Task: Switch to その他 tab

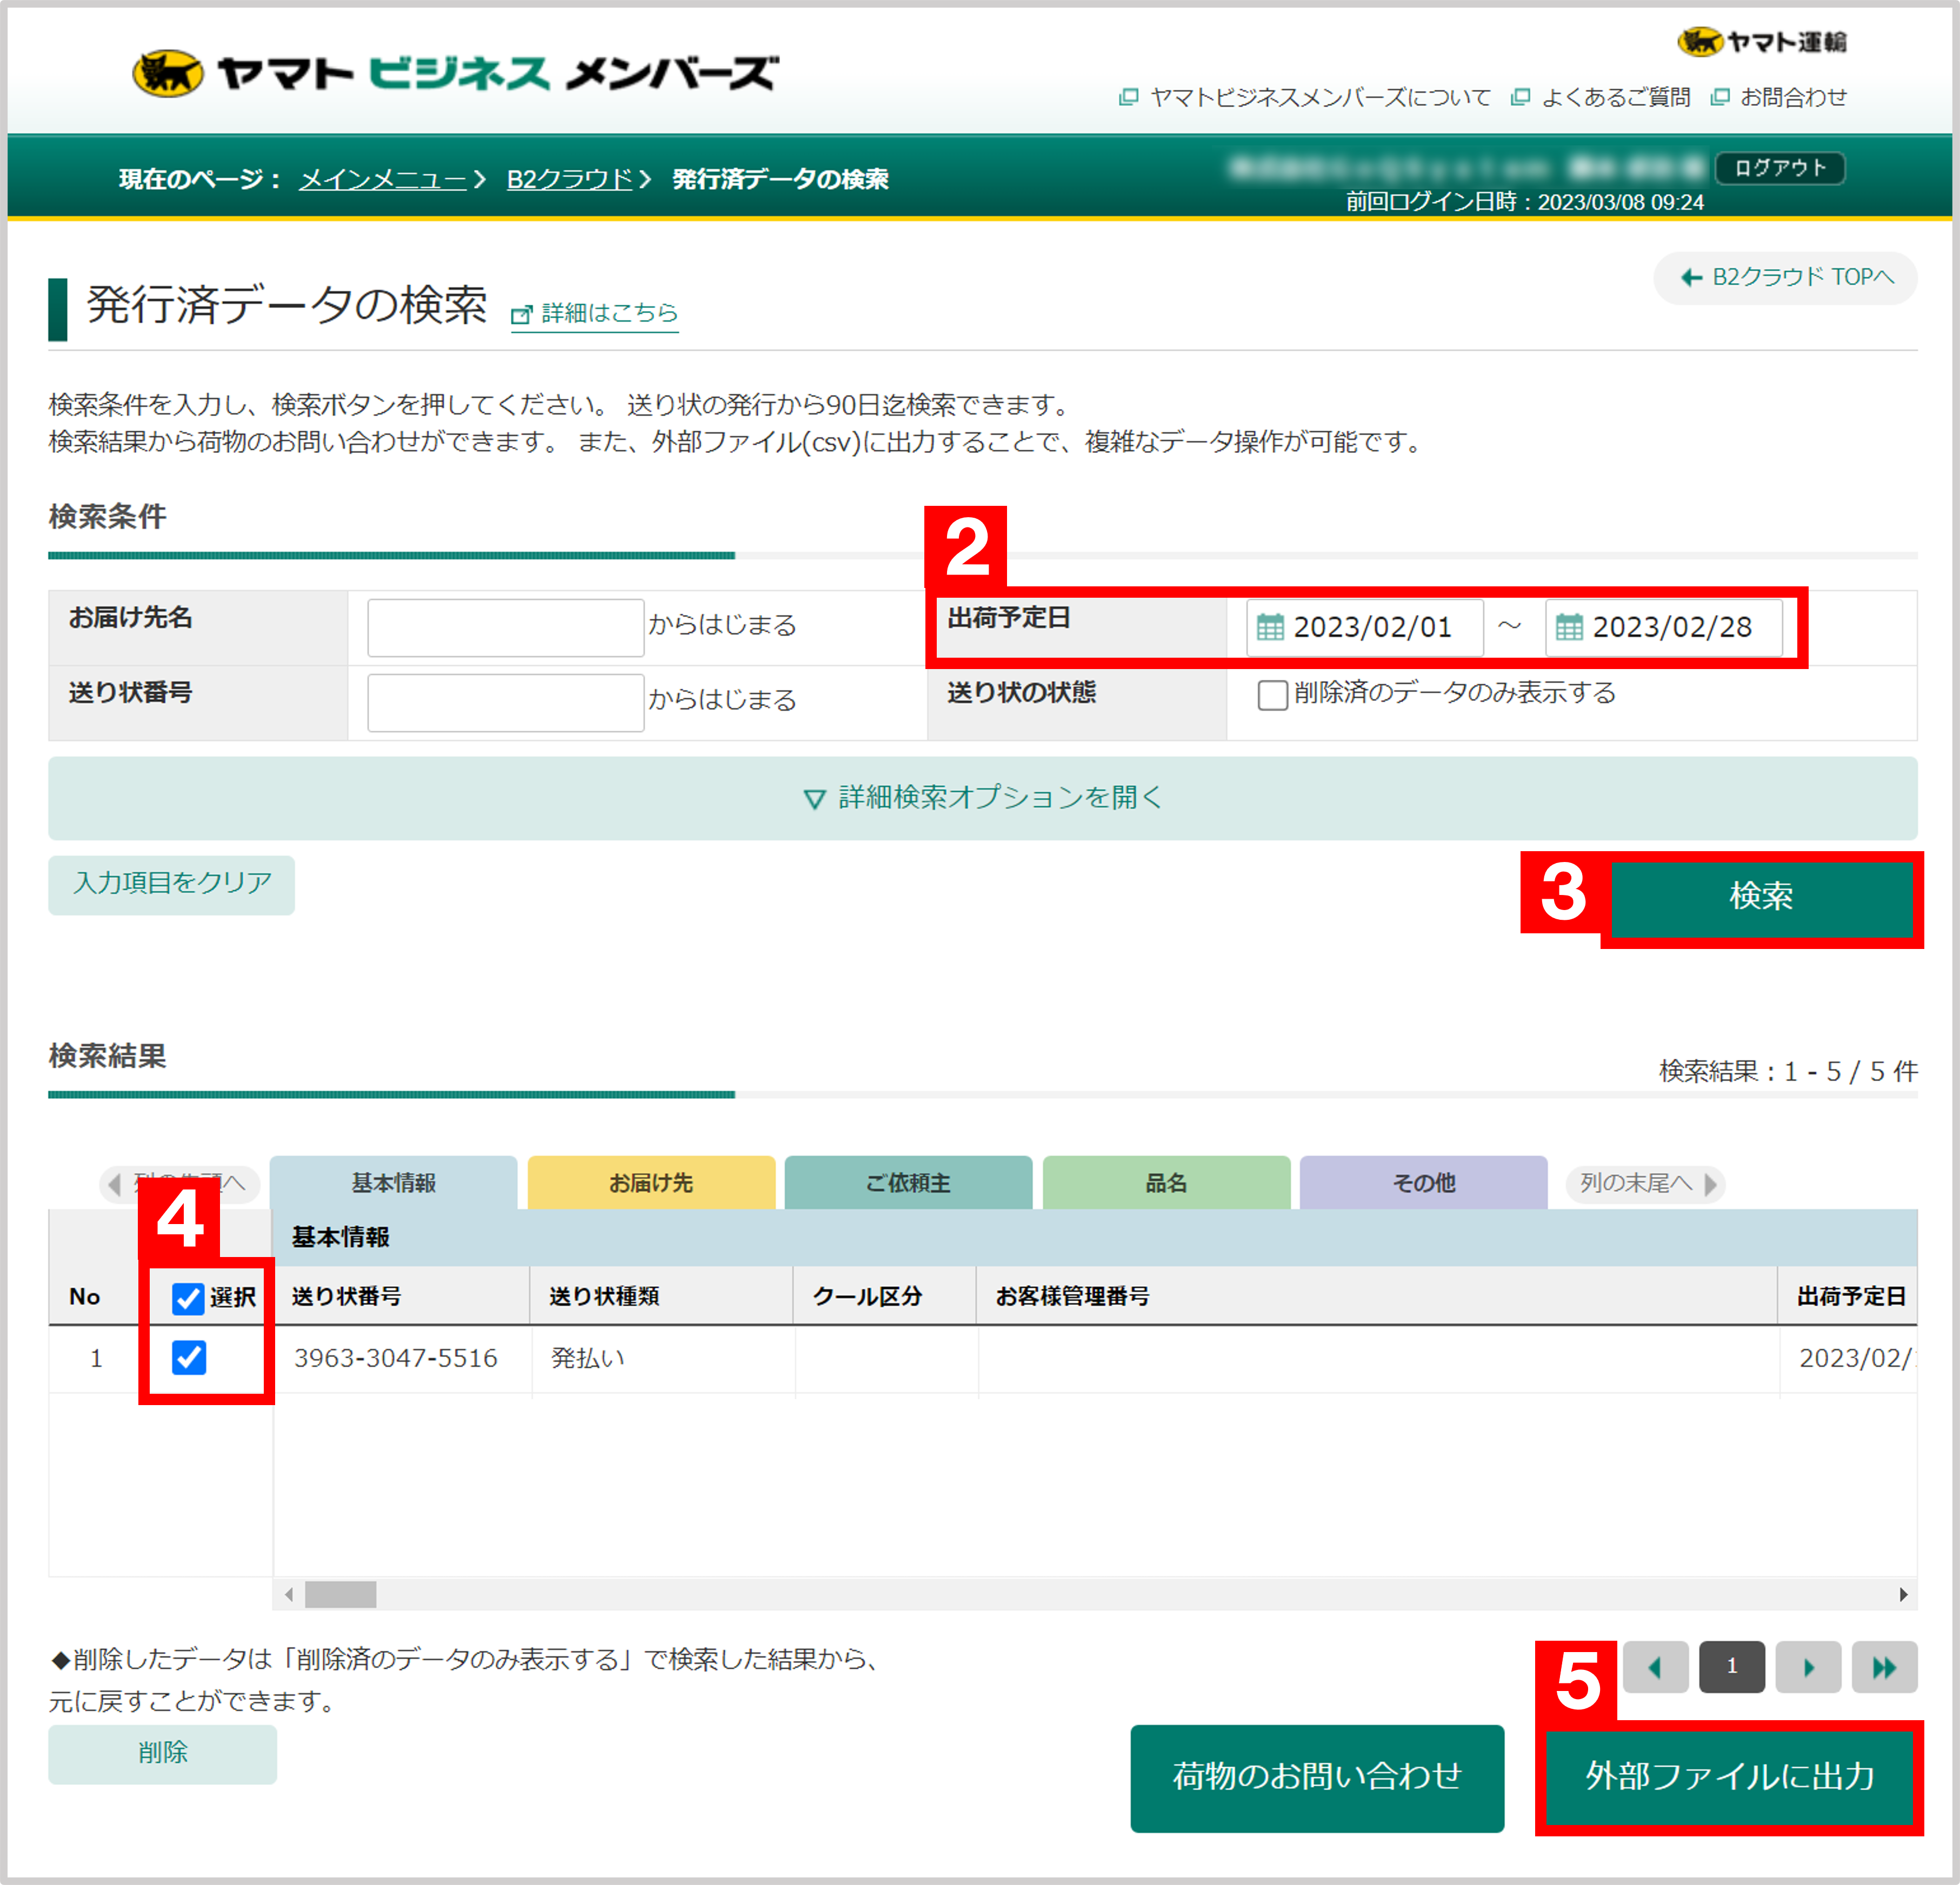Action: pos(1424,1183)
